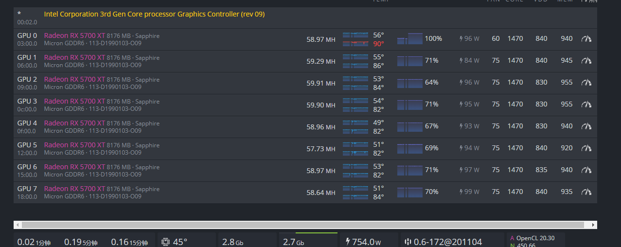Click the power bolt icon in GPU 0 row
Viewport: 621px width, 247px height.
click(461, 39)
